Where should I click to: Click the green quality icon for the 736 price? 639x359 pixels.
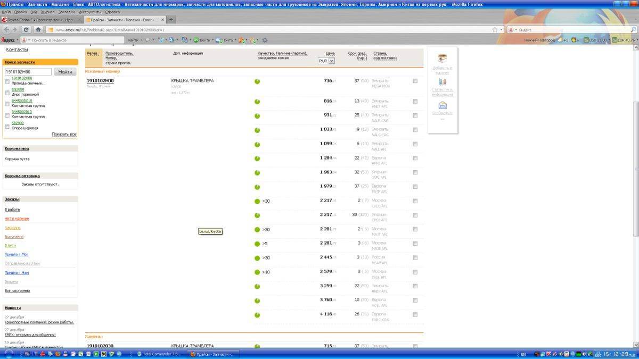click(257, 81)
